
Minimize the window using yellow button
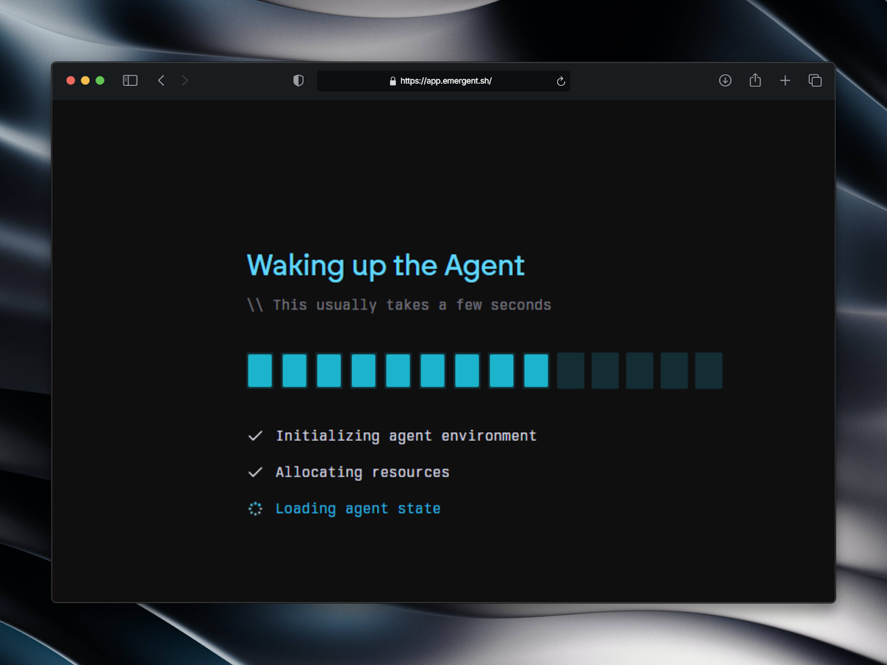pyautogui.click(x=85, y=81)
